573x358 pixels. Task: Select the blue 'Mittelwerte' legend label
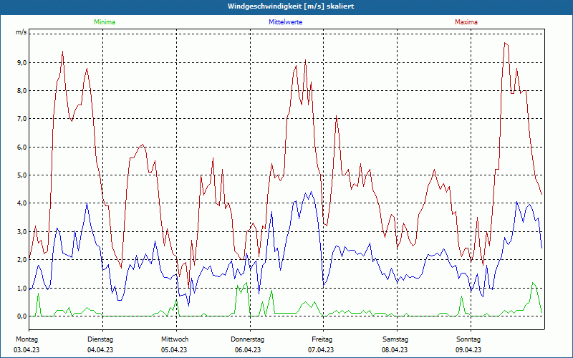(285, 22)
